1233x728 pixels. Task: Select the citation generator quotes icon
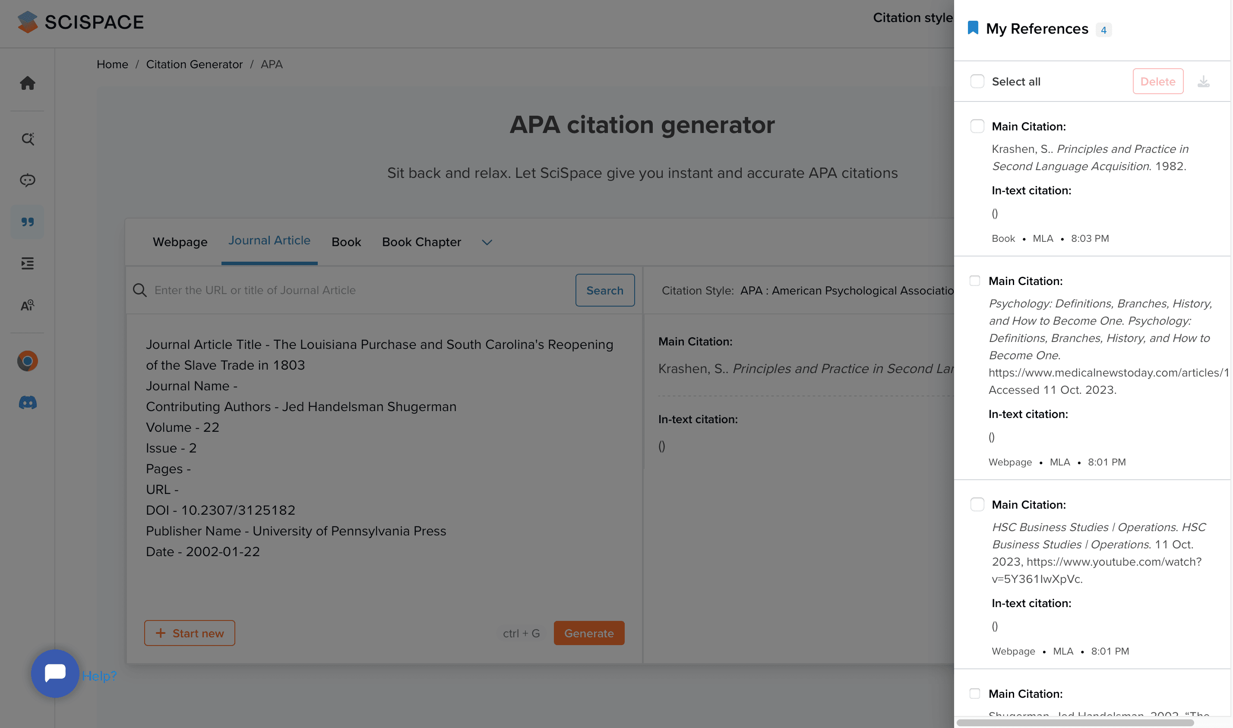(28, 222)
